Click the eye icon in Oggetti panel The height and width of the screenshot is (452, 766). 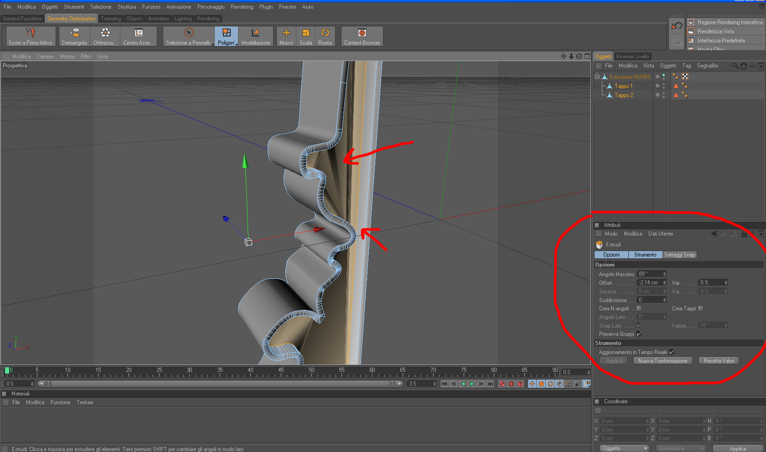(753, 66)
